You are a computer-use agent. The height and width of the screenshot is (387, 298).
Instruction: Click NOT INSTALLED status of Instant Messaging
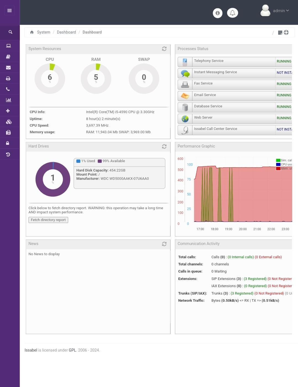[x=284, y=73]
